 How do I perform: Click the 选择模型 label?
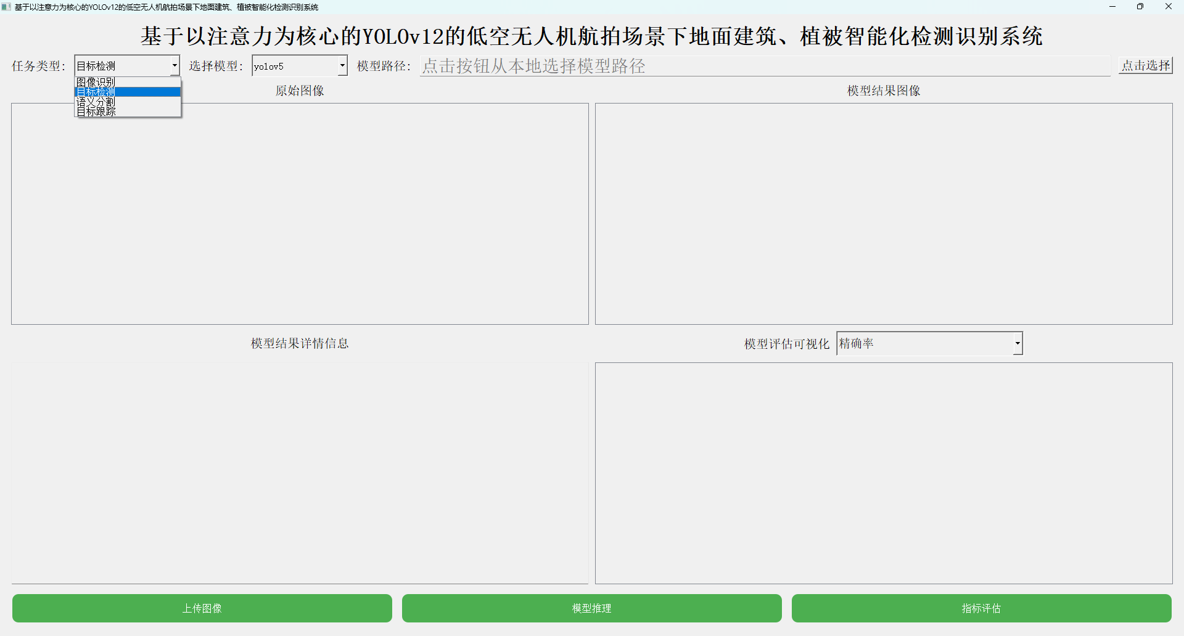[x=216, y=66]
